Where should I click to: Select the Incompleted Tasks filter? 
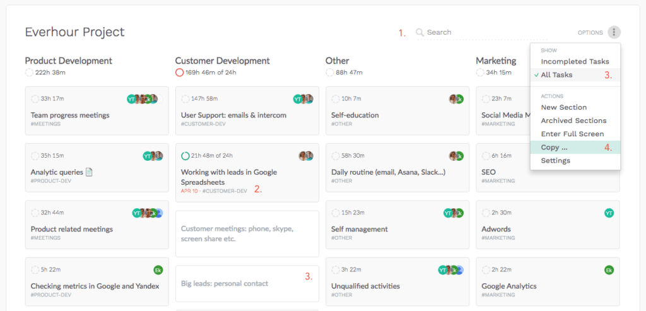click(x=575, y=62)
